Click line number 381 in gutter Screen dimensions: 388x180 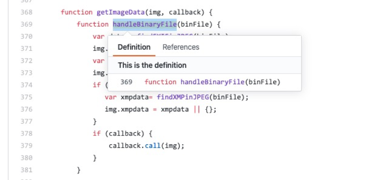point(26,170)
